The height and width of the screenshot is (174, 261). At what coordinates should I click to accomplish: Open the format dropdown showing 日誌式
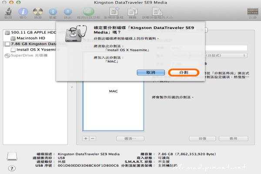226,55
